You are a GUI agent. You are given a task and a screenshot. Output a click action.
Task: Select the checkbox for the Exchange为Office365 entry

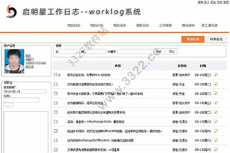pos(56,140)
